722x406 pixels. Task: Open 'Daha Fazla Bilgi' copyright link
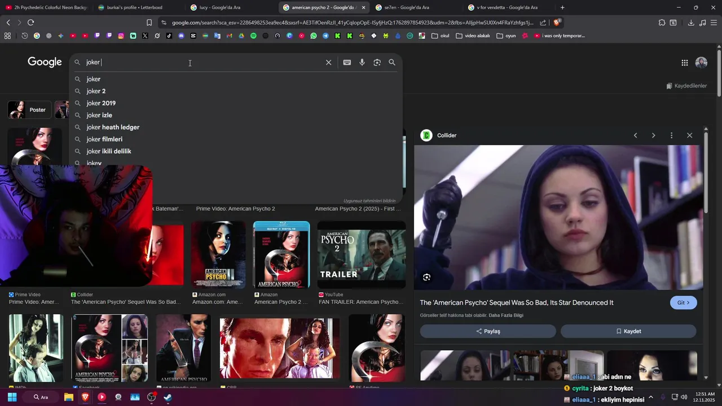(x=506, y=315)
